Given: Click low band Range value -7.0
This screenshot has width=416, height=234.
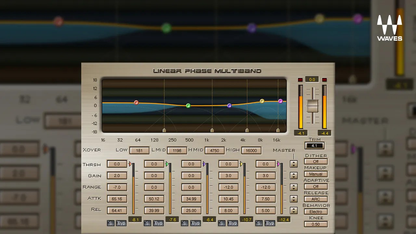Looking at the screenshot, I should pyautogui.click(x=117, y=187).
